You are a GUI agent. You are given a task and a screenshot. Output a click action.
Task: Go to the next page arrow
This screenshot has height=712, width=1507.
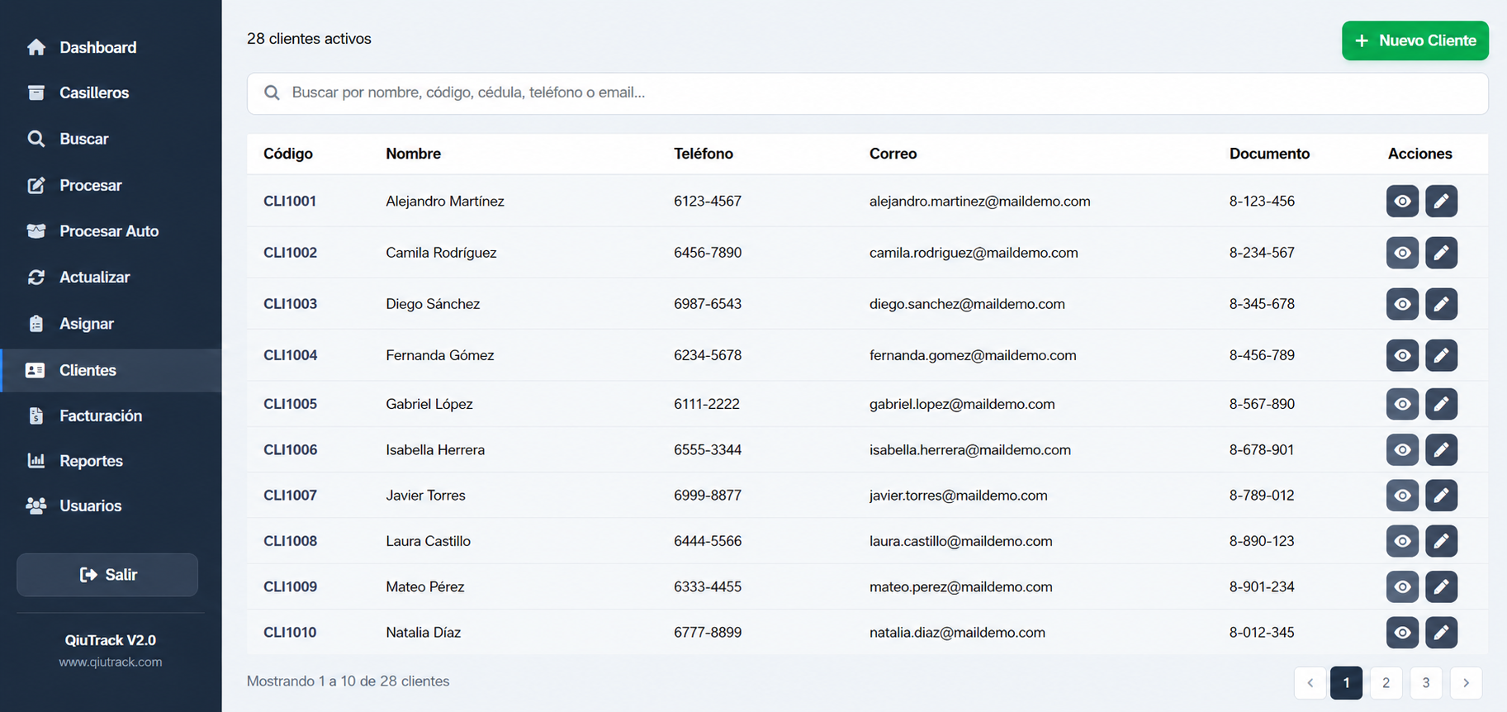[x=1466, y=683]
